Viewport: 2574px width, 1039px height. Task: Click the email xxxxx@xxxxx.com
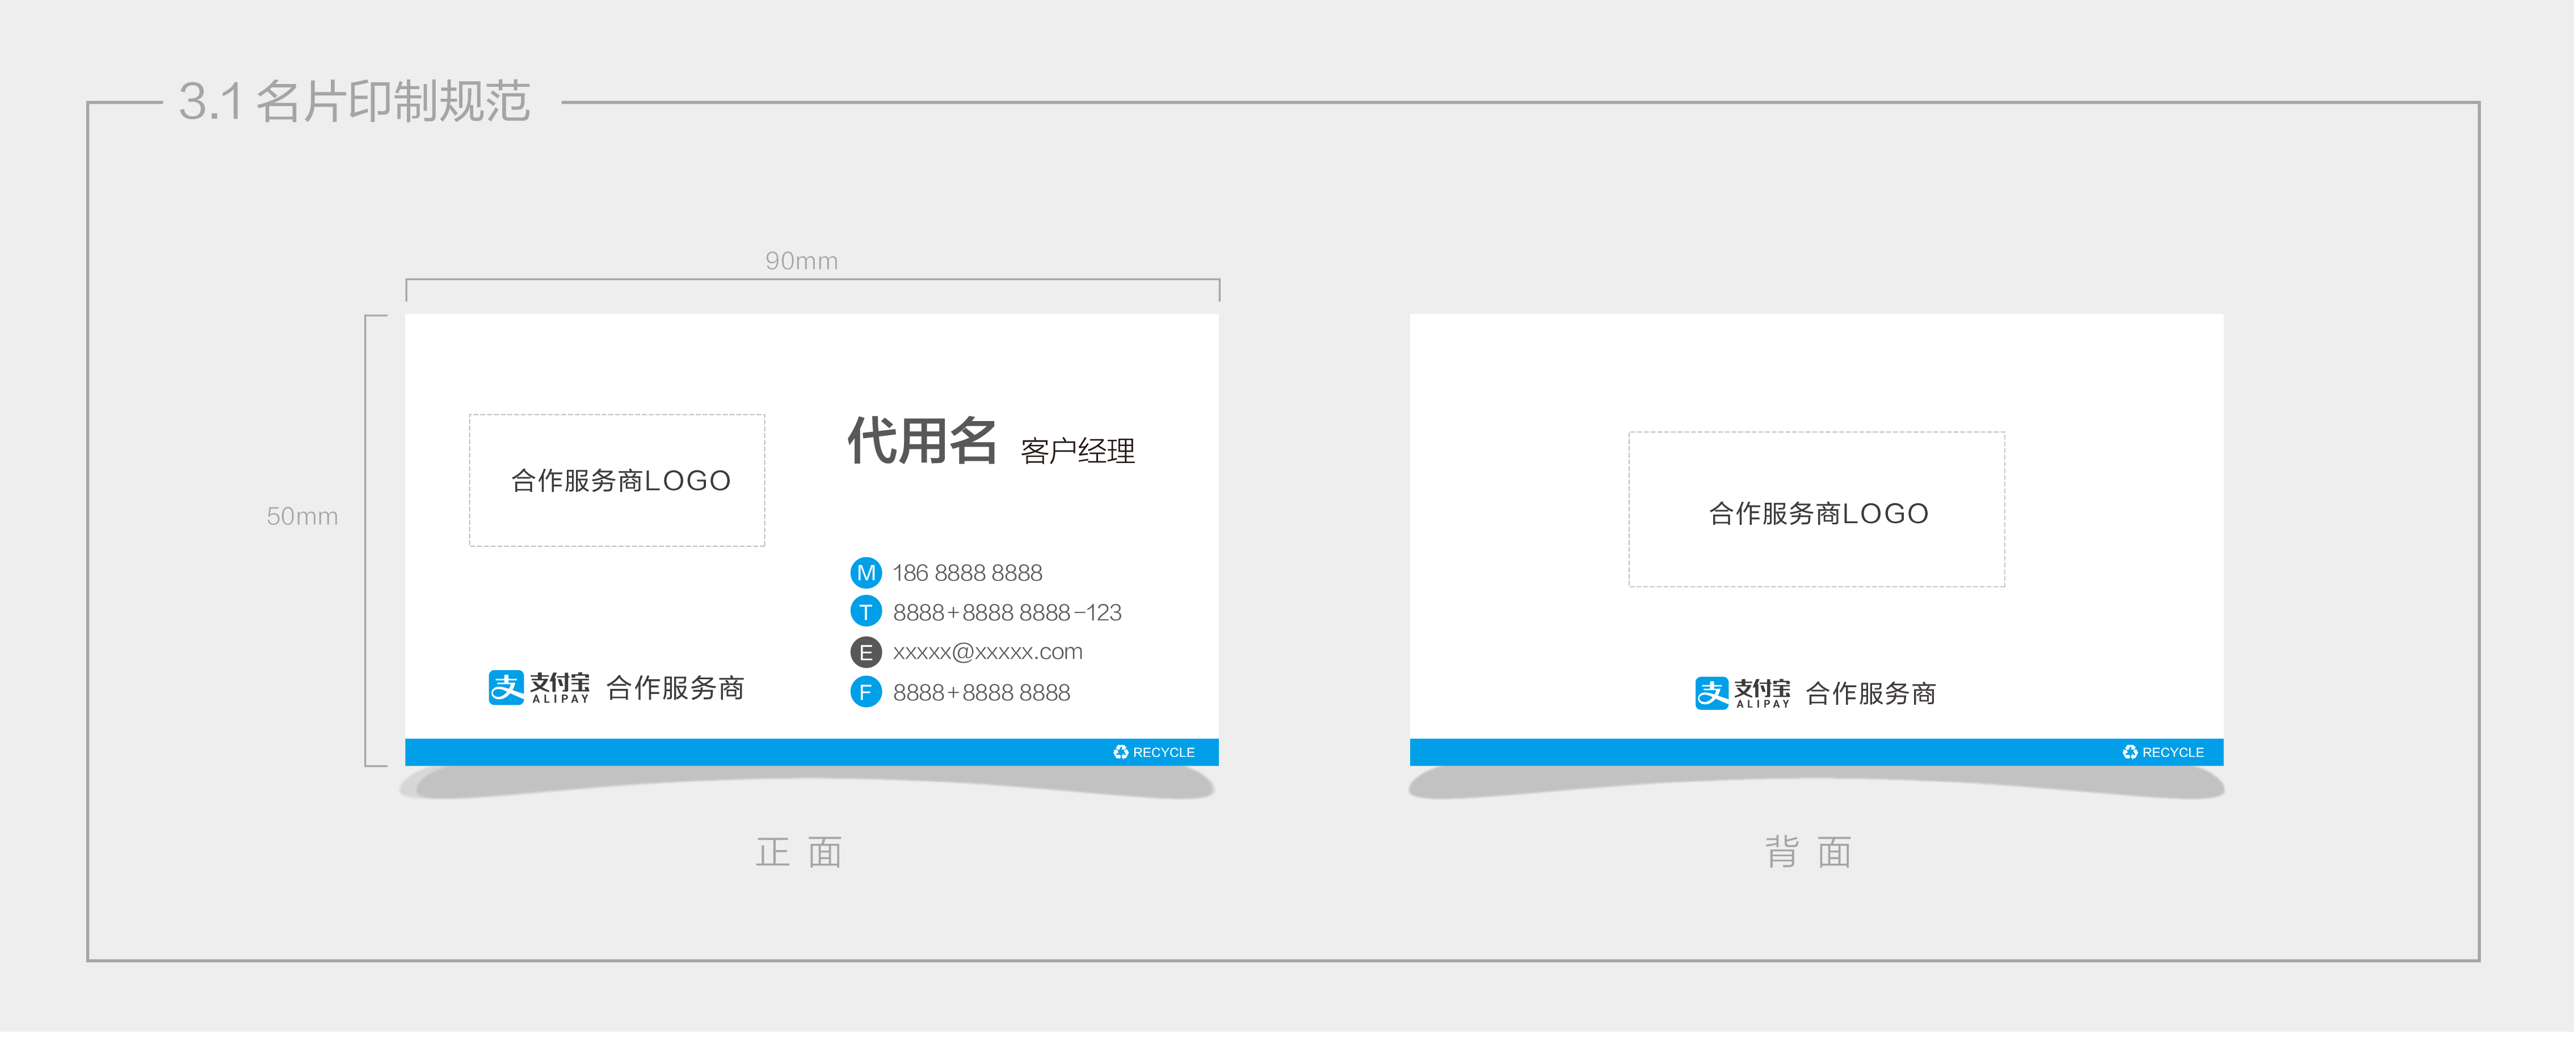(x=987, y=651)
